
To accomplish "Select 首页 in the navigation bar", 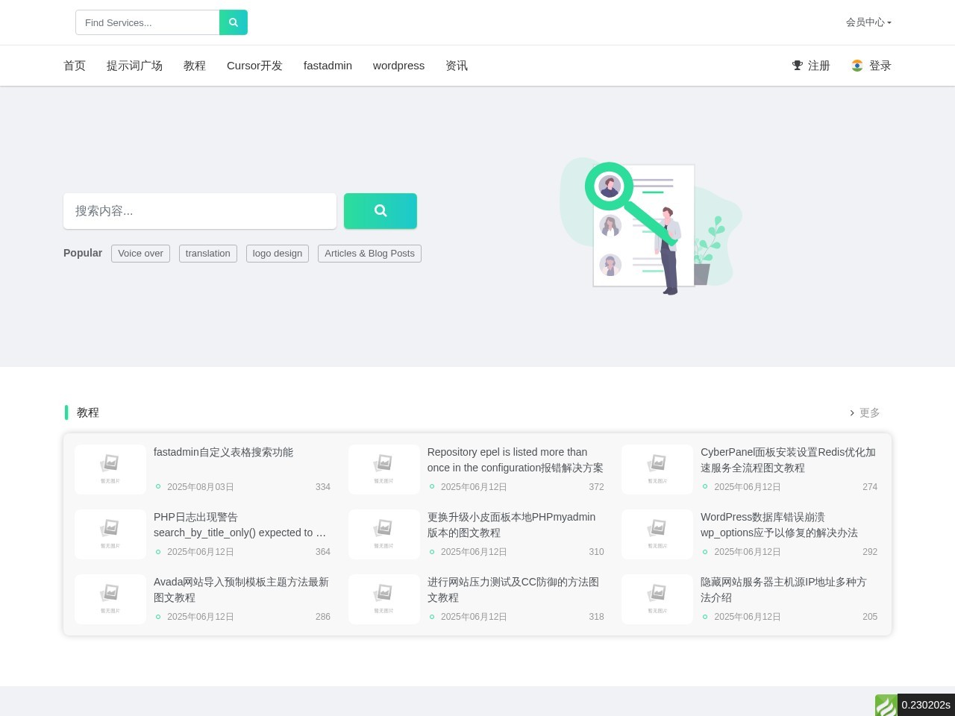I will tap(75, 66).
